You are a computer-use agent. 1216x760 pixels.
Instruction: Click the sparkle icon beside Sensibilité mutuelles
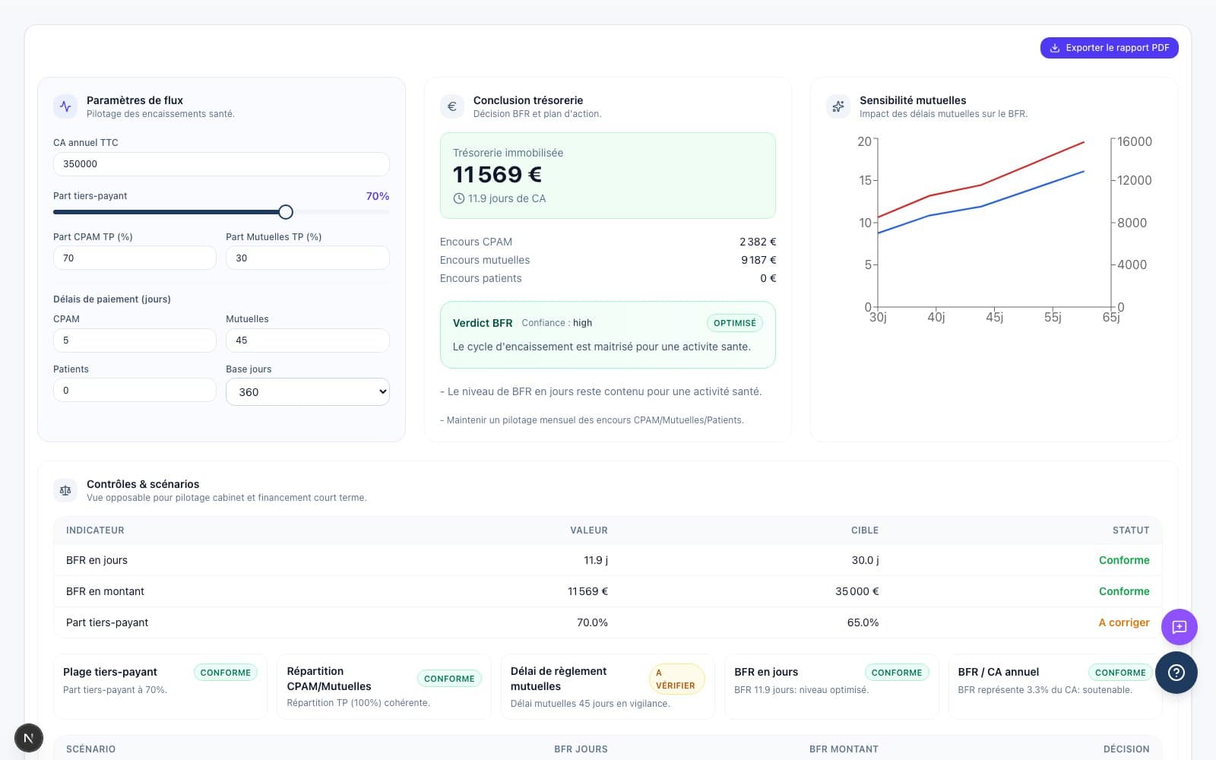point(838,106)
